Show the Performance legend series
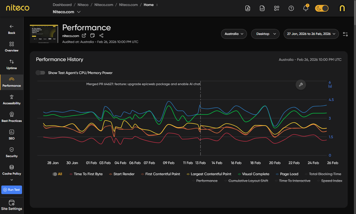Screen dimensions: 356x214 pyautogui.click(x=205, y=181)
